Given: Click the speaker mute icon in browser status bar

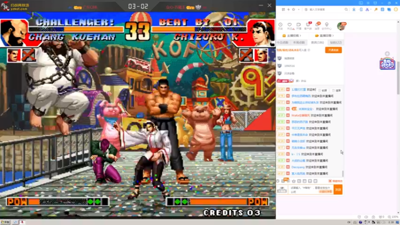Looking at the screenshot, I should click(x=366, y=217).
